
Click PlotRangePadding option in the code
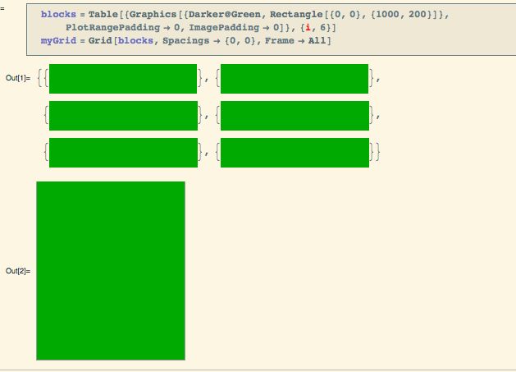[x=112, y=27]
